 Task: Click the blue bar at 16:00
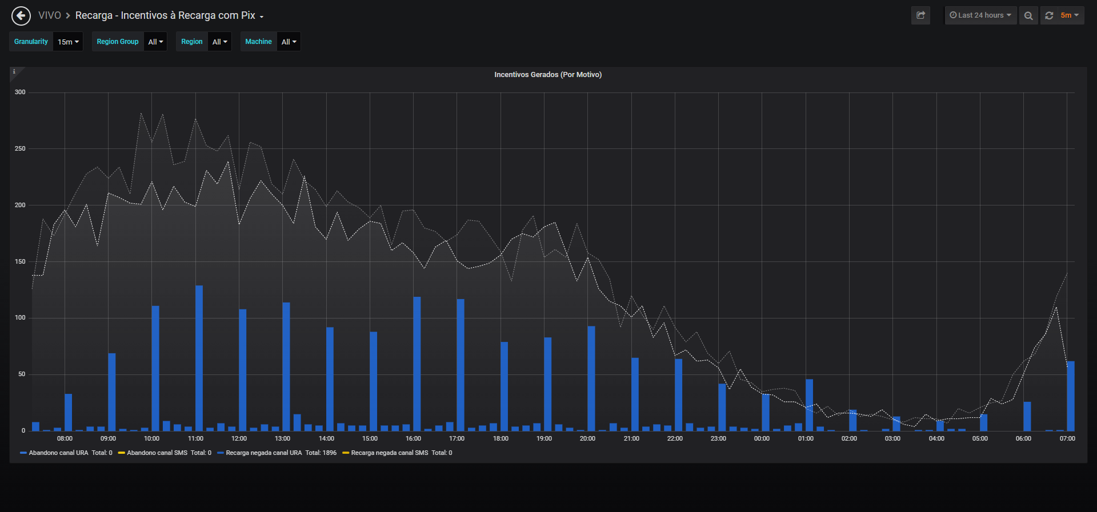pyautogui.click(x=417, y=364)
